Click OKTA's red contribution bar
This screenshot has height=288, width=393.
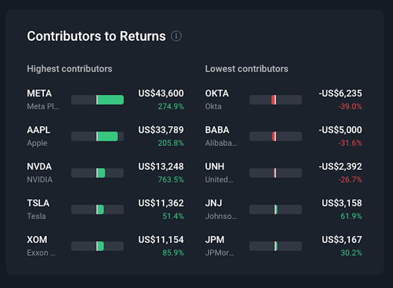274,100
